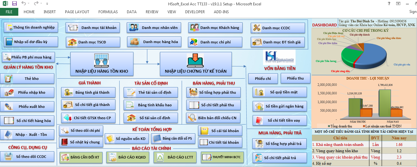Open NHẬP LIỆU CHỨNG TỪ KẾ TOÁN entry
Image resolution: width=417 pixels, height=167 pixels.
click(196, 64)
